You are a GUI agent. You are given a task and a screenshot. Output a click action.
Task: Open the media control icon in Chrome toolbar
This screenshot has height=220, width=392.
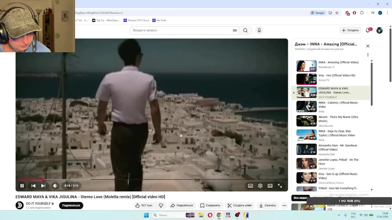(373, 13)
